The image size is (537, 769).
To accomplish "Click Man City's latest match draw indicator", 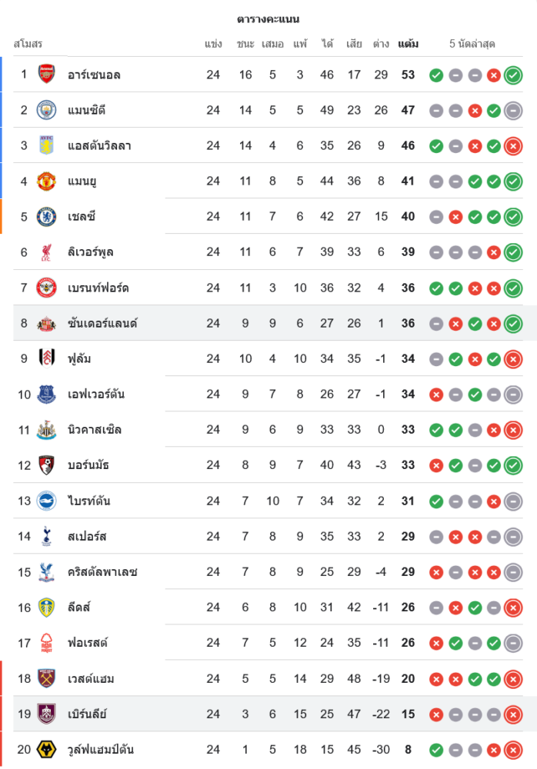I will point(513,111).
